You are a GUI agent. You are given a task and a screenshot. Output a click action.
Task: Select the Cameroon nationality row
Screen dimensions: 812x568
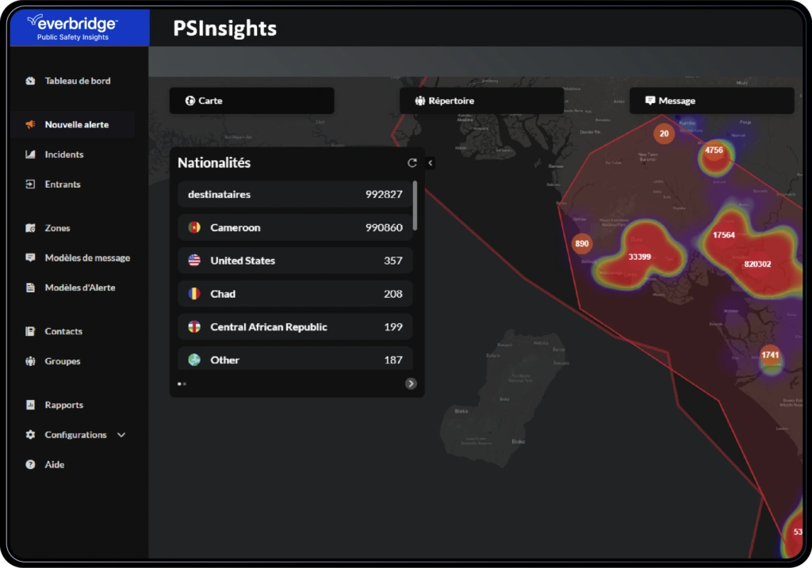(295, 227)
